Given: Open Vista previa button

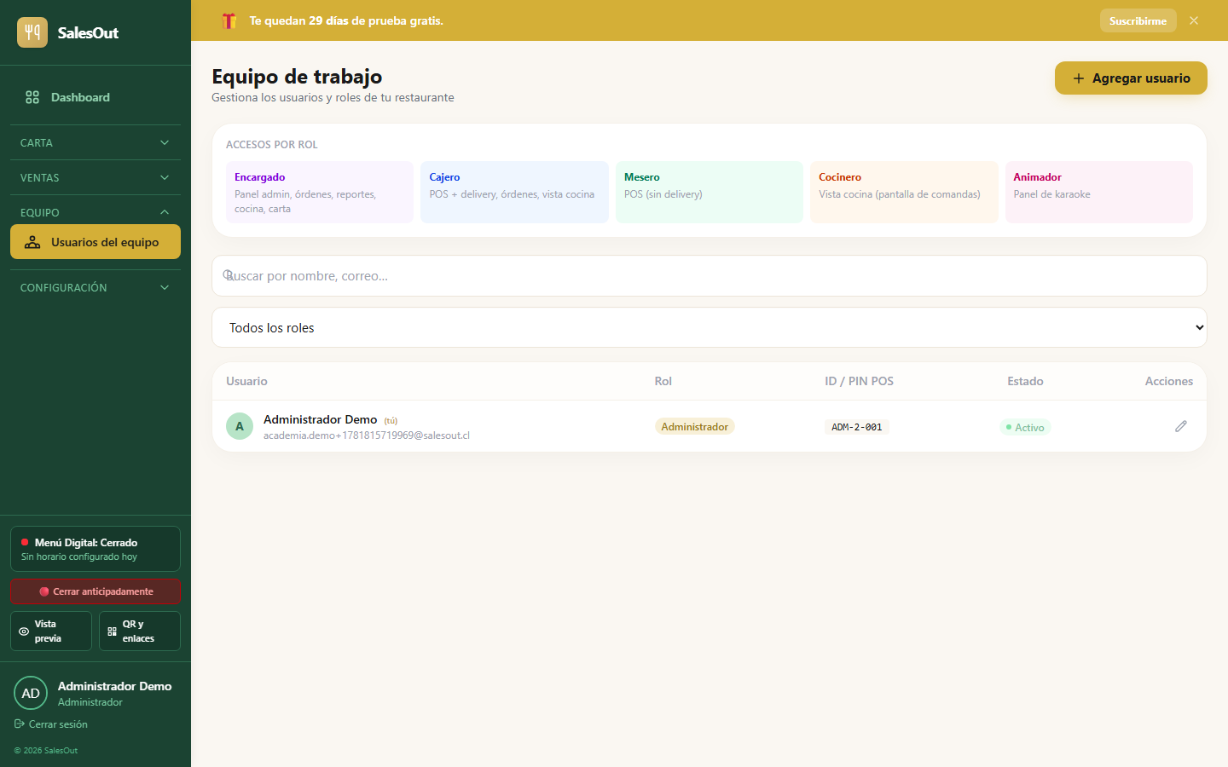Looking at the screenshot, I should pos(51,631).
